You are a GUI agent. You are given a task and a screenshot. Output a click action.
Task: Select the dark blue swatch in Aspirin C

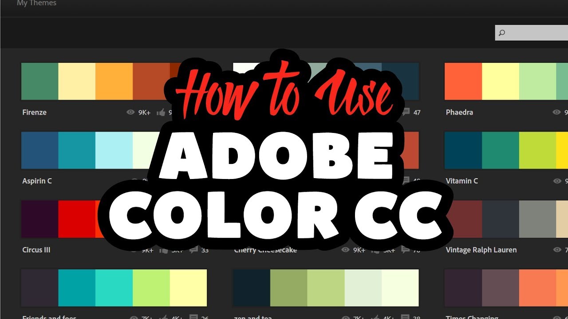[x=40, y=150]
